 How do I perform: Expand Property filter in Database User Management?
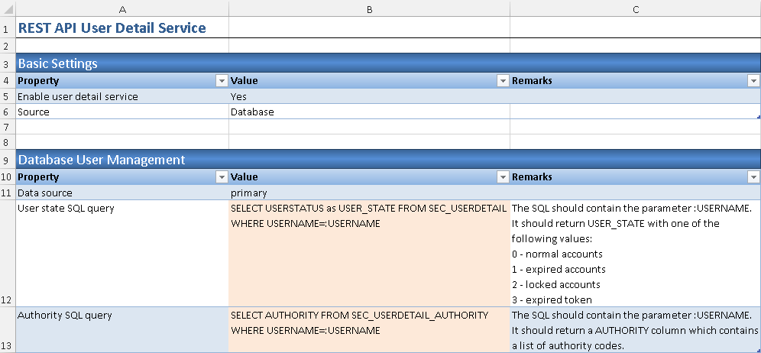222,177
